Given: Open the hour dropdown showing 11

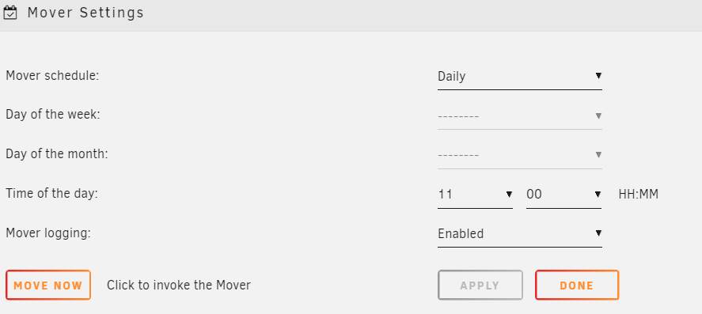Looking at the screenshot, I should click(x=475, y=195).
